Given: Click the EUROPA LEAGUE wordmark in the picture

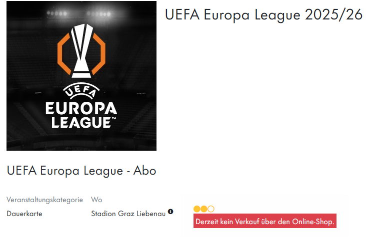Looking at the screenshot, I should [81, 115].
